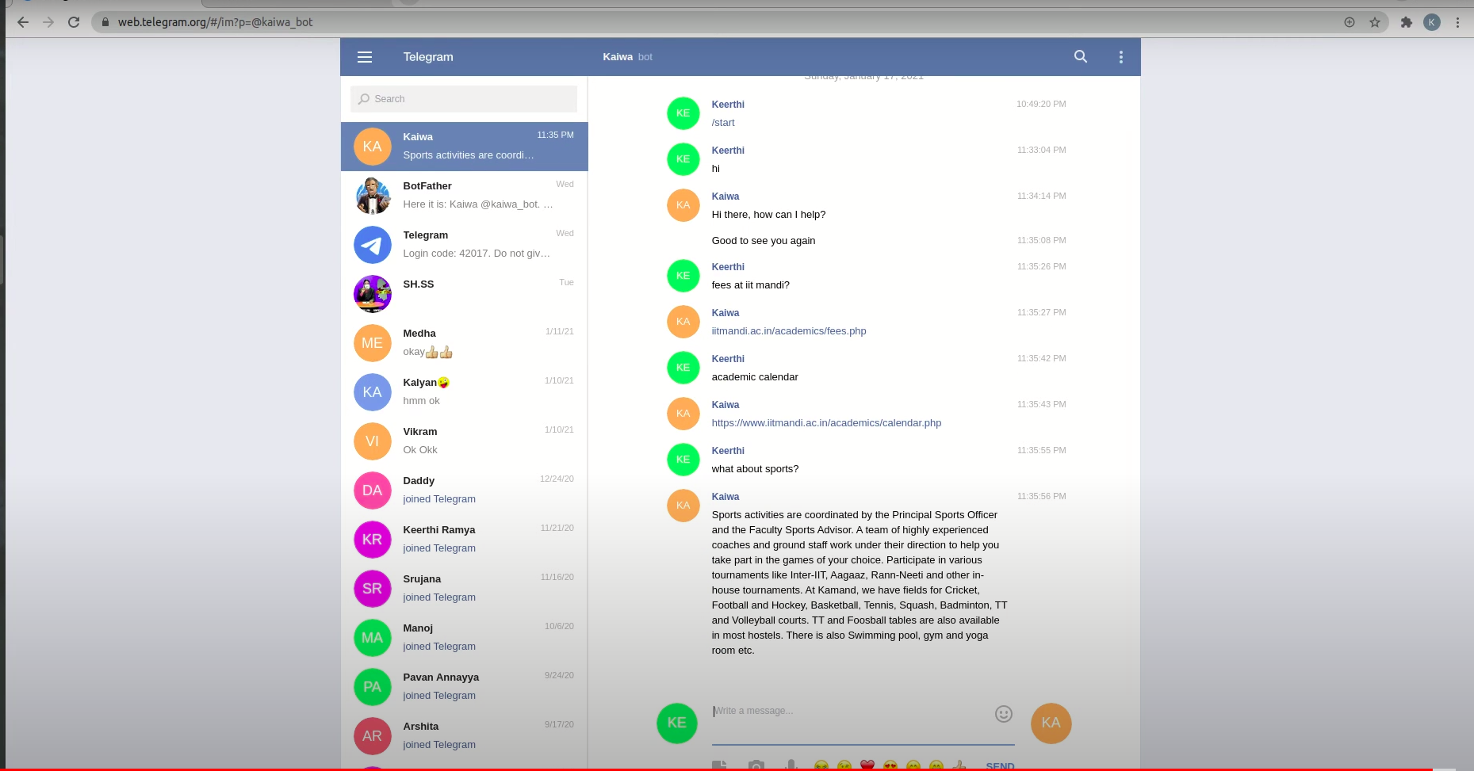This screenshot has width=1474, height=771.
Task: Click the Telegram service chat logo
Action: coord(372,245)
